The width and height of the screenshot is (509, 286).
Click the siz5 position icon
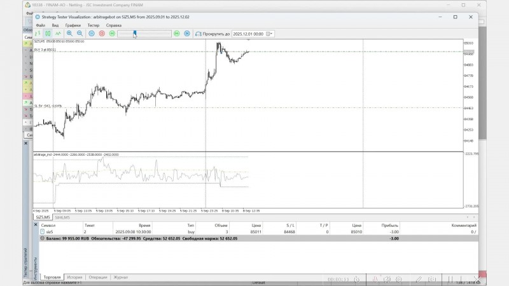(x=42, y=231)
